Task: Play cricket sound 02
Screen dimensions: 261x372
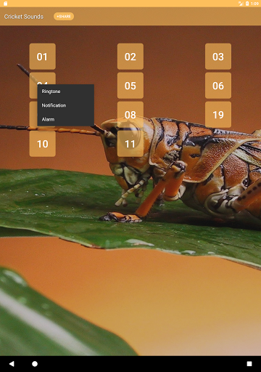Action: (130, 57)
